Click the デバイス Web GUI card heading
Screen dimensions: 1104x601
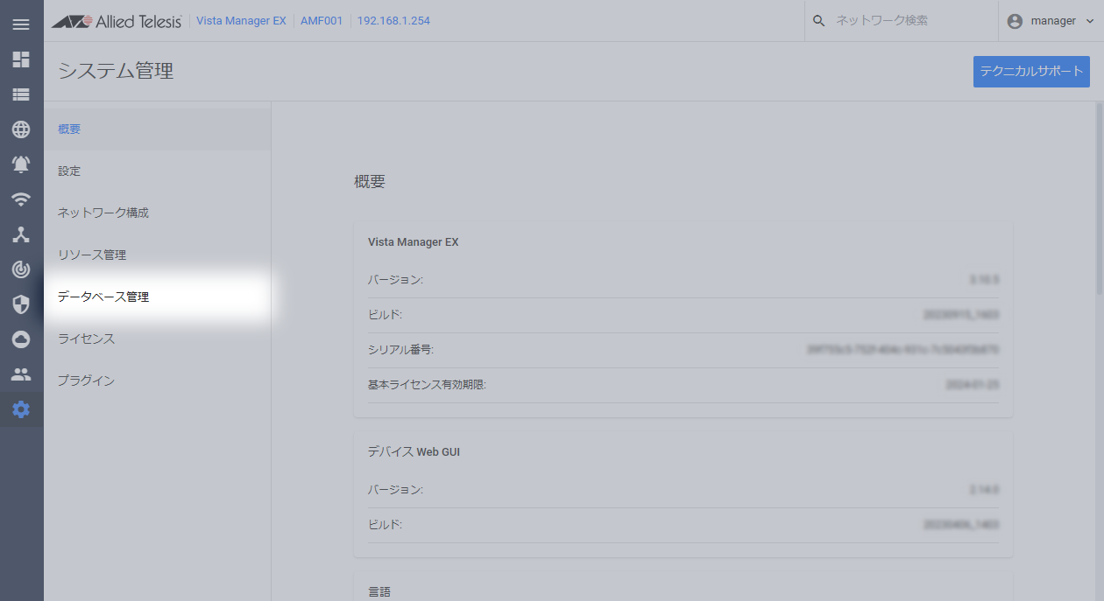coord(414,452)
